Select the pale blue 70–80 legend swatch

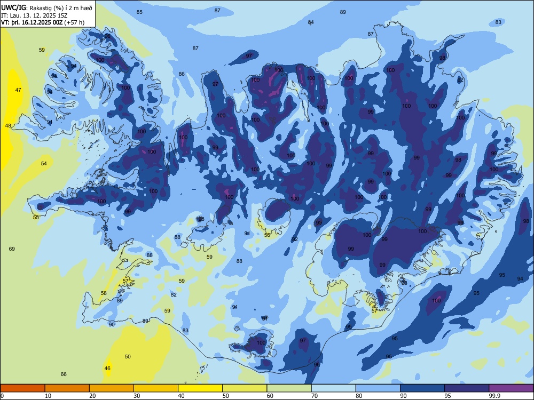coord(333,388)
